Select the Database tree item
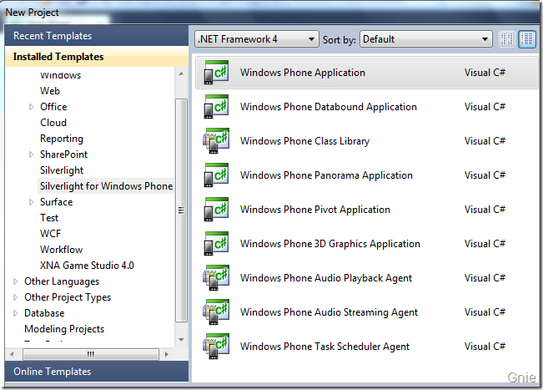This screenshot has height=390, width=543. (44, 313)
